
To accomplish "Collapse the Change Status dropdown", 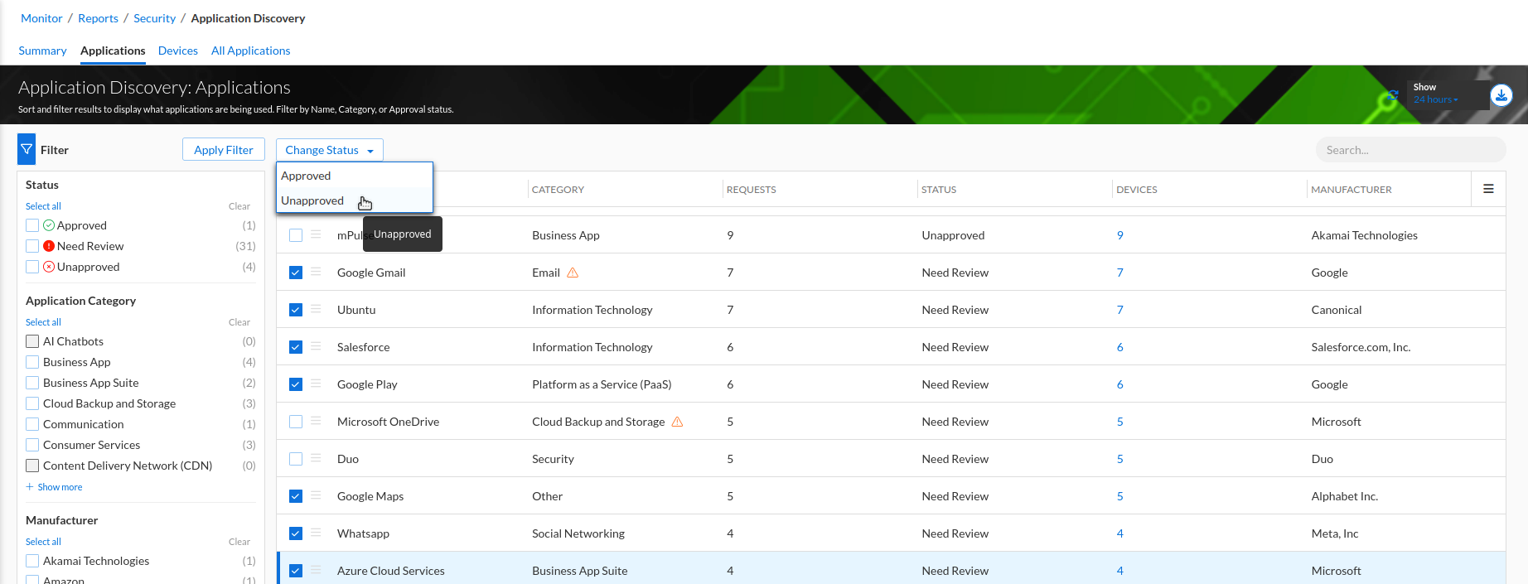I will 329,150.
